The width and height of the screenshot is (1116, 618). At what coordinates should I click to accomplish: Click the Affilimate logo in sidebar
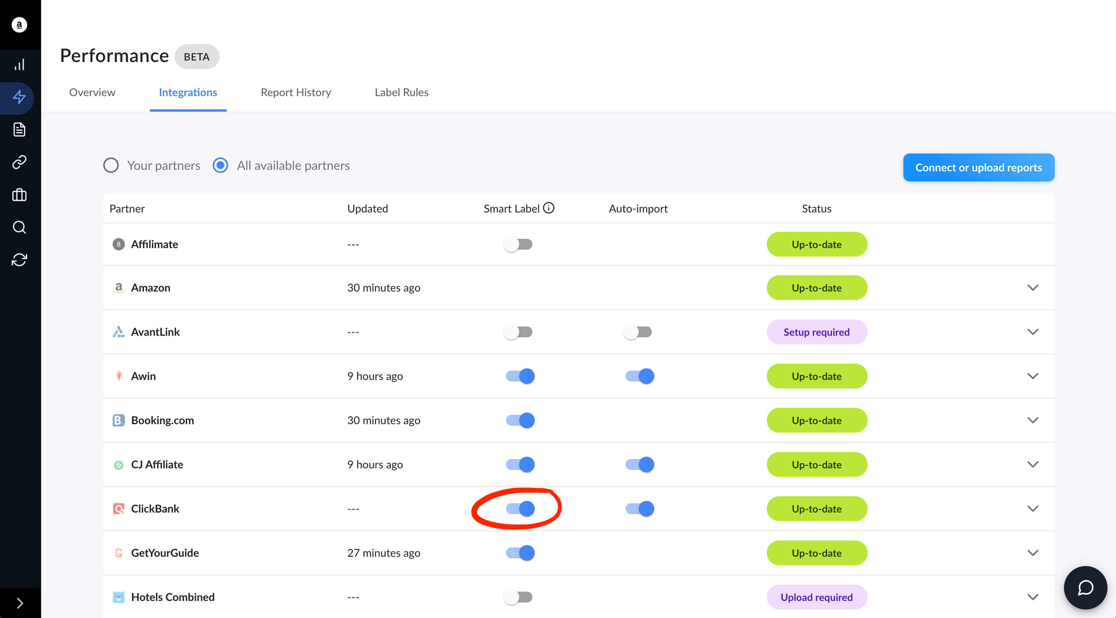click(19, 25)
